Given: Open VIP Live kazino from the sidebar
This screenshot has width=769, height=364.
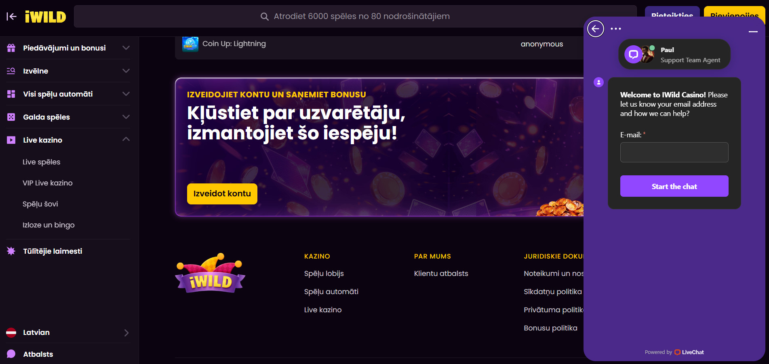Looking at the screenshot, I should coord(48,183).
